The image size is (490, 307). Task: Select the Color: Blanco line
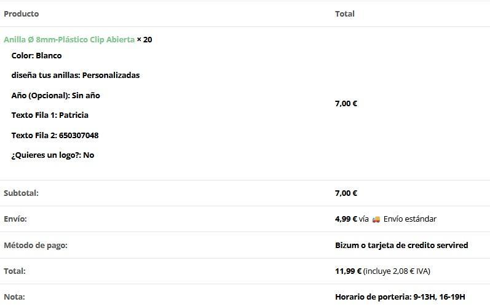[36, 55]
